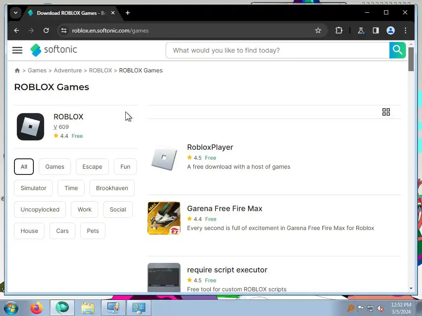The width and height of the screenshot is (422, 316).
Task: Select the Games filter tag
Action: click(55, 167)
